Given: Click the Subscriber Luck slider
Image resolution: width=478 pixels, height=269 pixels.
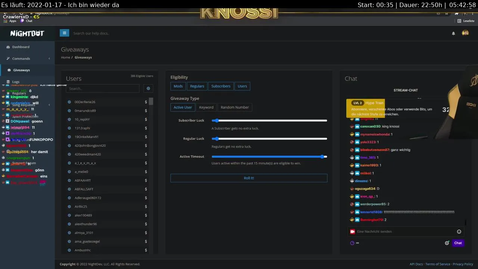Looking at the screenshot, I should click(269, 120).
